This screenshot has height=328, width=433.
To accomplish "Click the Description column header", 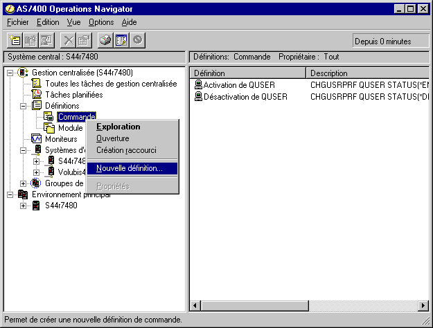I will [x=368, y=73].
